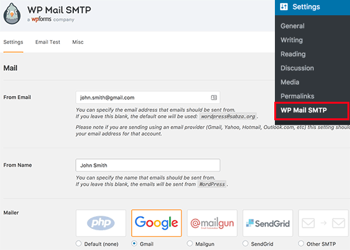The width and height of the screenshot is (350, 250).
Task: Click the wordpress@sabza.org default email text
Action: [x=228, y=116]
